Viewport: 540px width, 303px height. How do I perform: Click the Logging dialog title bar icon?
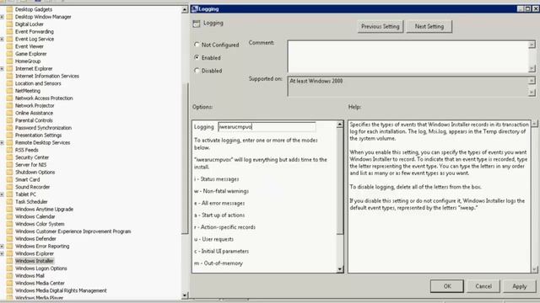click(x=195, y=9)
